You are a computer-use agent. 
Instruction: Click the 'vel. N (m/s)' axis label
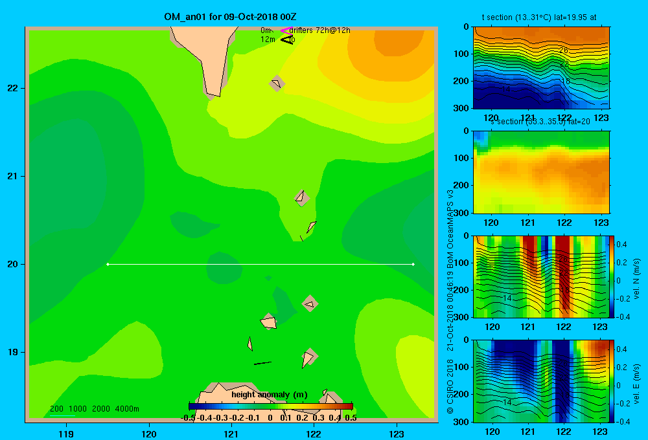(636, 279)
